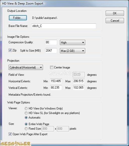Expand the Max (2 GB) dropdown
129x146 pixels.
pos(72,51)
